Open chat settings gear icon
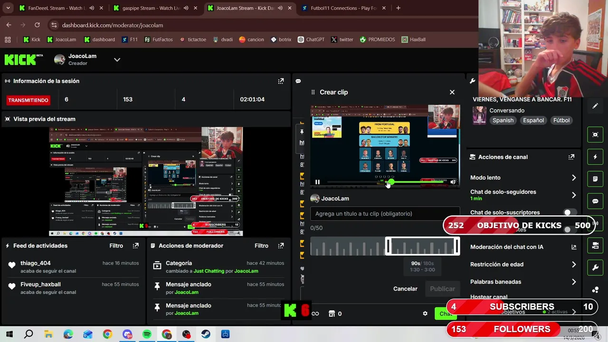 coord(425,313)
